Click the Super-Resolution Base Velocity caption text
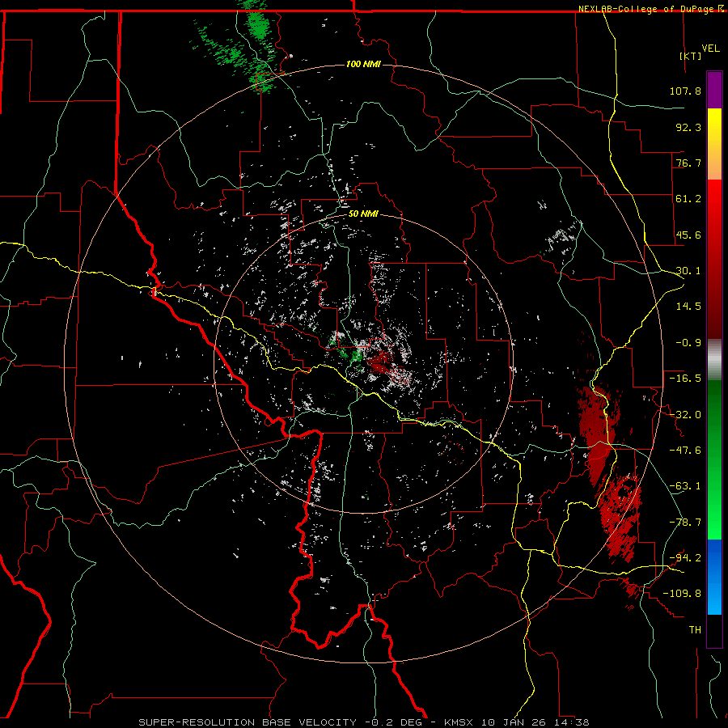 pos(248,722)
